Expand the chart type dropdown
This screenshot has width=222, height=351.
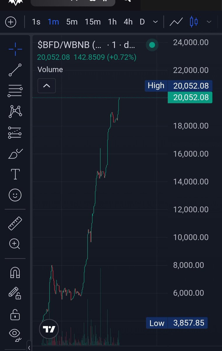coord(209,22)
